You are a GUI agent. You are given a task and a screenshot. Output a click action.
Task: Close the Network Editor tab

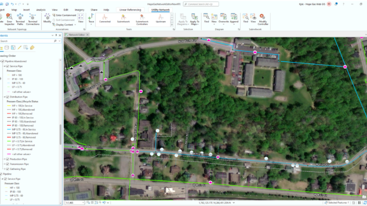pyautogui.click(x=87, y=35)
